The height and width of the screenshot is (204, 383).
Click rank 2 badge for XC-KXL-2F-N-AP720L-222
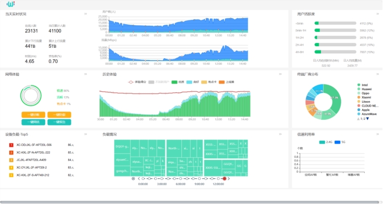tap(11, 152)
